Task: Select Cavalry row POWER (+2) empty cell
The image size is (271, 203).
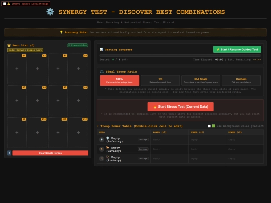Action: 245,149
